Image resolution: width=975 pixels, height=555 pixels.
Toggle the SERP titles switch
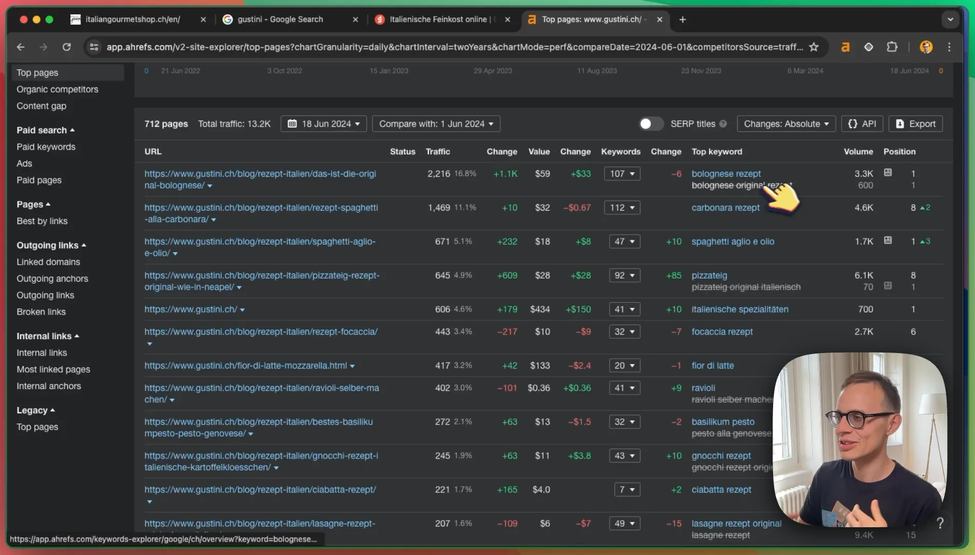651,124
